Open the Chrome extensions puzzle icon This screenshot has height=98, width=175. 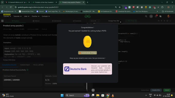162,7
